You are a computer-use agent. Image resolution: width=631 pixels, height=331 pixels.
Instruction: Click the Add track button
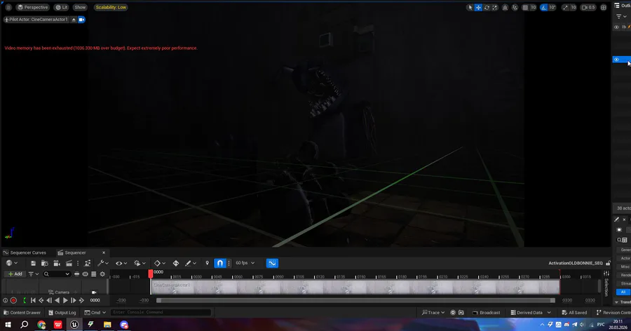pos(15,273)
